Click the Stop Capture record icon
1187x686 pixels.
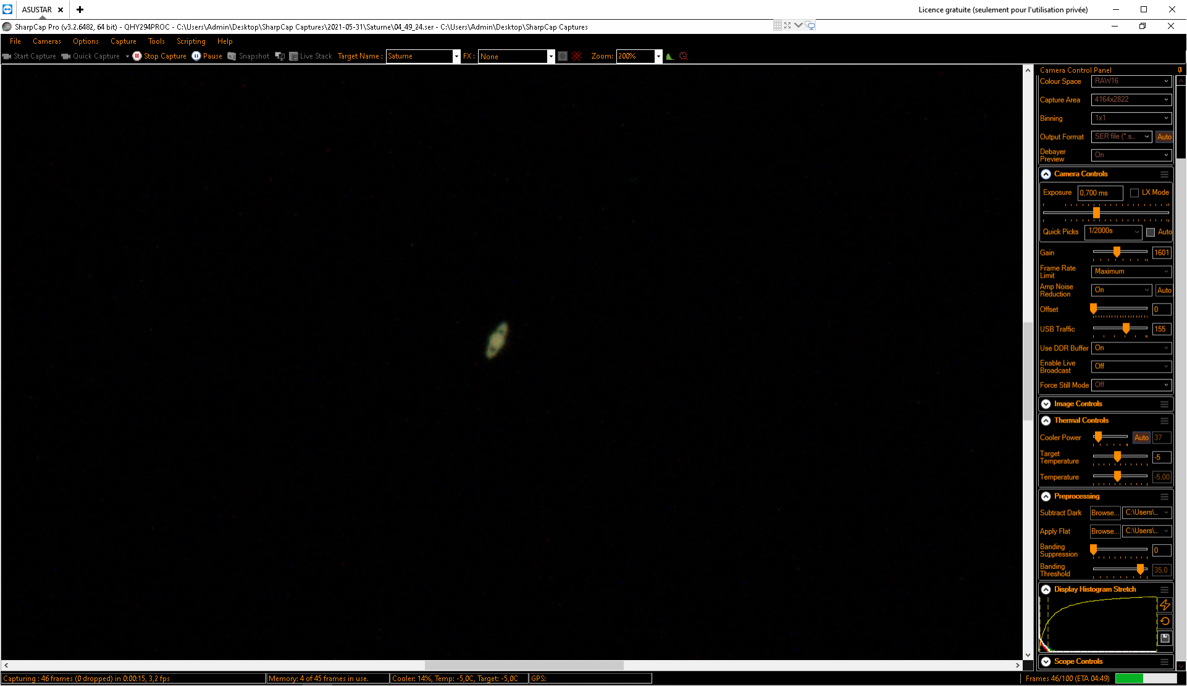[137, 56]
